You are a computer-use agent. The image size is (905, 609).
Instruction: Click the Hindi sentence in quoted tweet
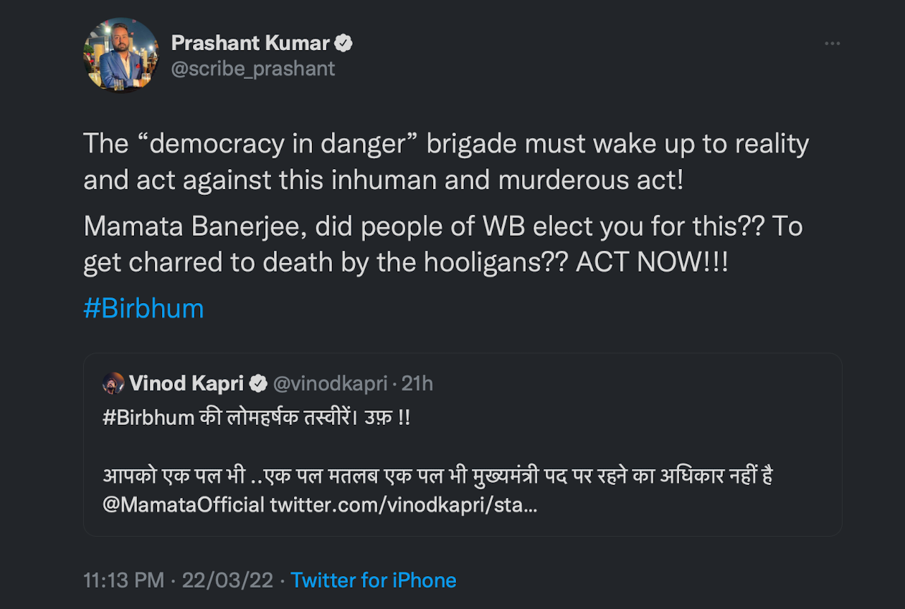click(437, 476)
